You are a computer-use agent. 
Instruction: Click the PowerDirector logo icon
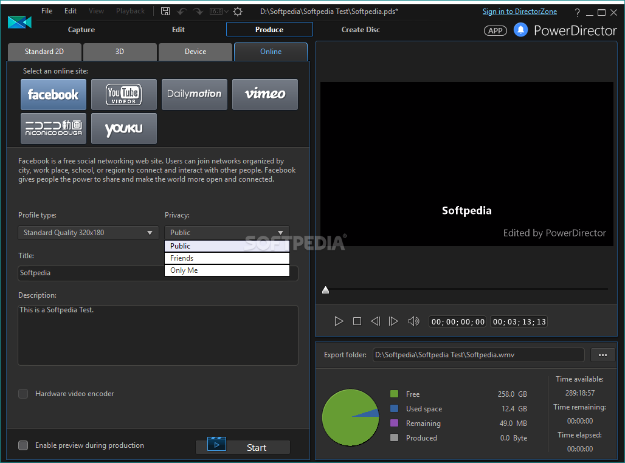coord(19,22)
